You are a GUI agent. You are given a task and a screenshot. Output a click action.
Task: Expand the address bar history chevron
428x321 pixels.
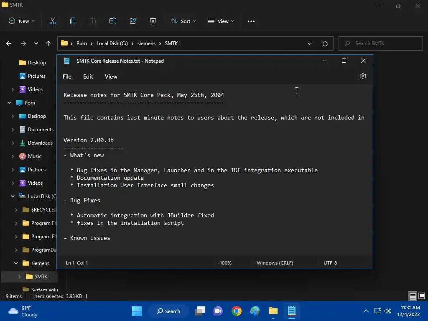310,43
